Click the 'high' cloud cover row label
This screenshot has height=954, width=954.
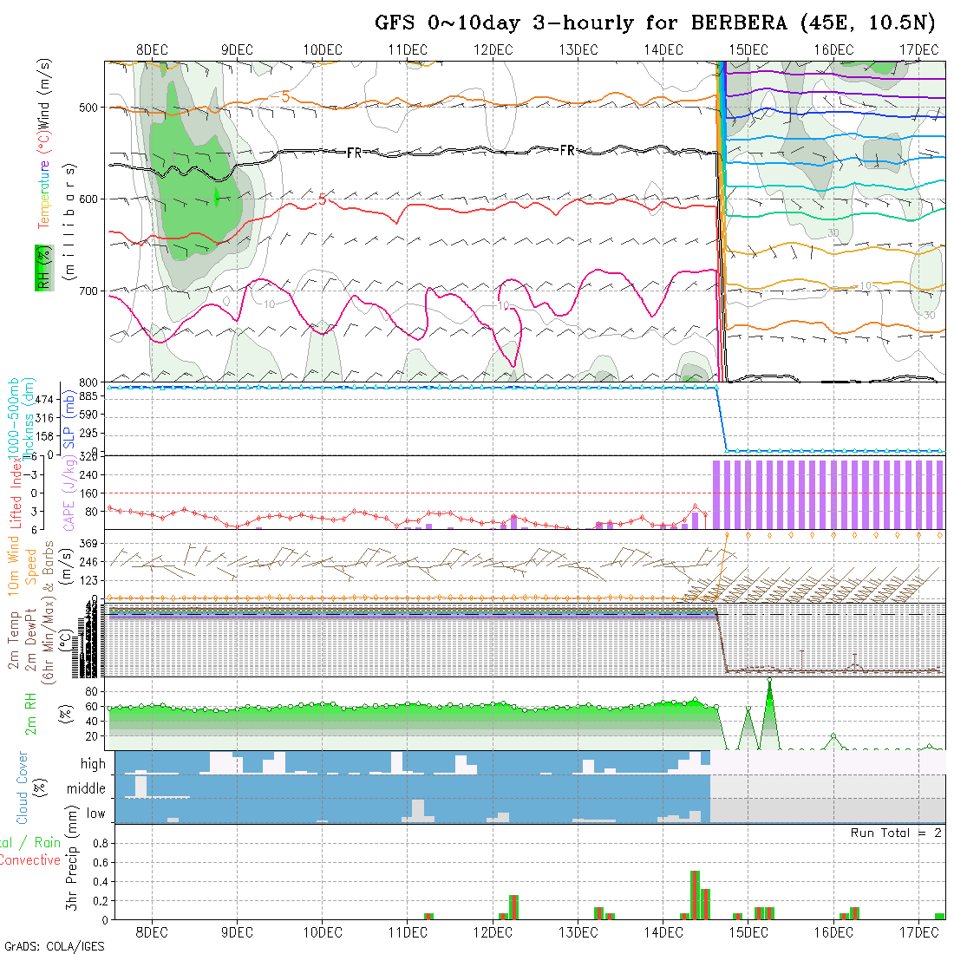pos(93,764)
